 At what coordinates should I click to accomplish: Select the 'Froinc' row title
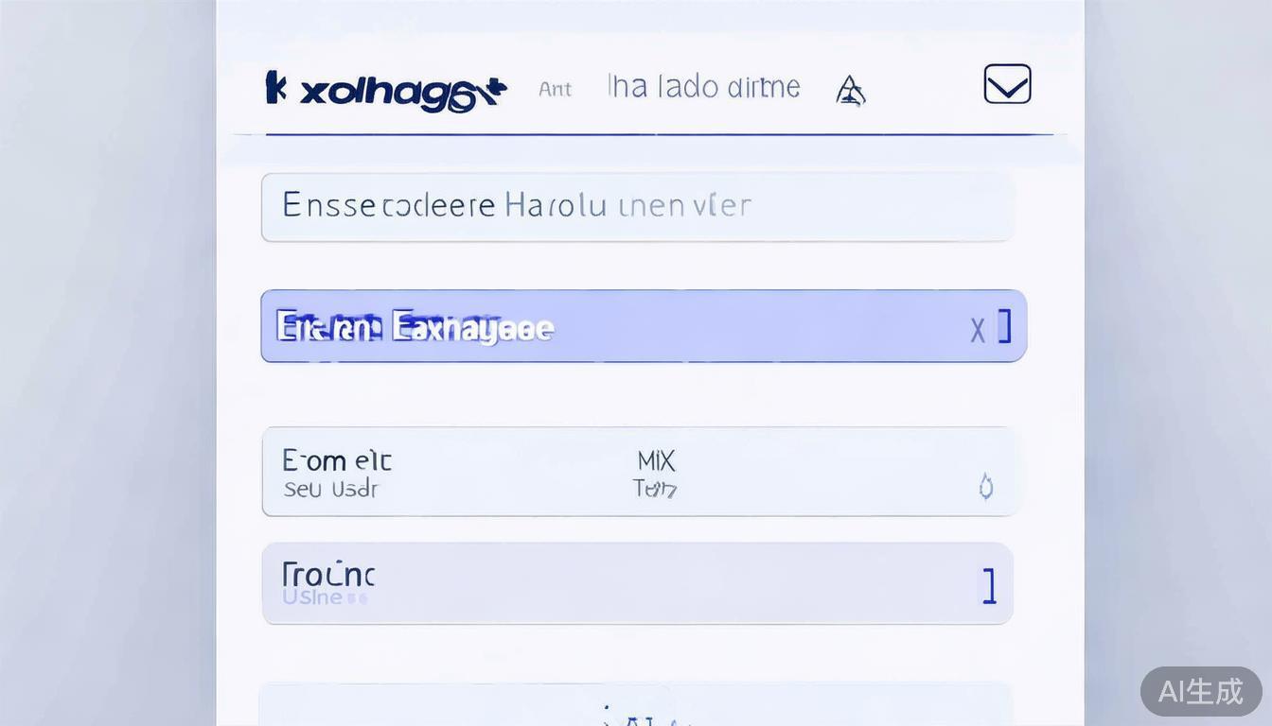click(x=328, y=574)
